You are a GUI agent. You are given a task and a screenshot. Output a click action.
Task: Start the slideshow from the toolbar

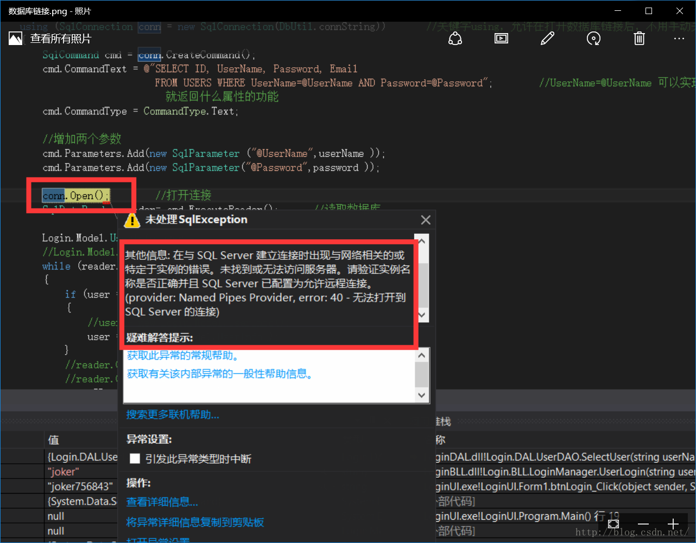point(501,39)
